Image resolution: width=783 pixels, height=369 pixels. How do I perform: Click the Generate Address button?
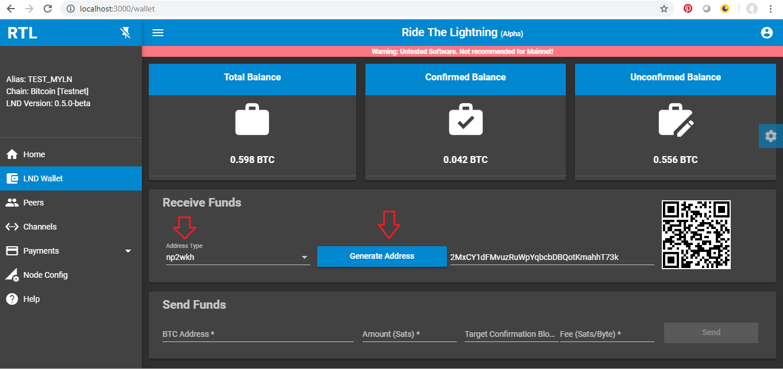click(382, 256)
